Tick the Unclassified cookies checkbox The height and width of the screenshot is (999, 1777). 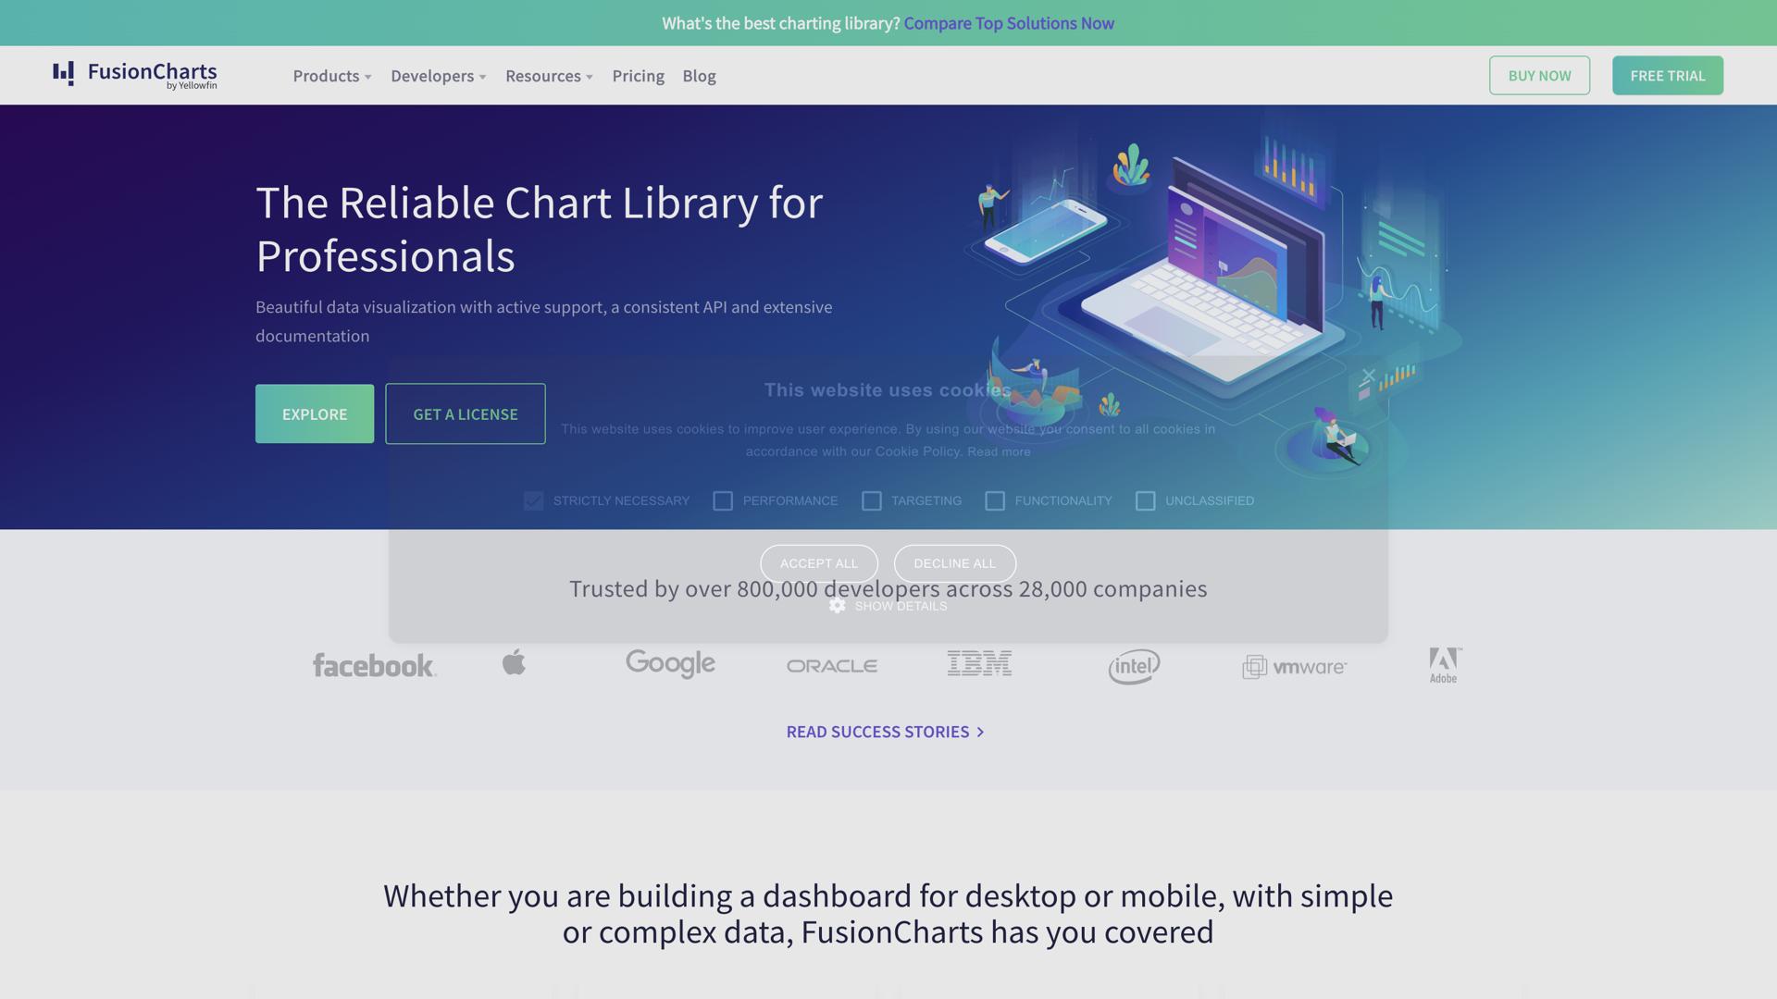click(1145, 501)
